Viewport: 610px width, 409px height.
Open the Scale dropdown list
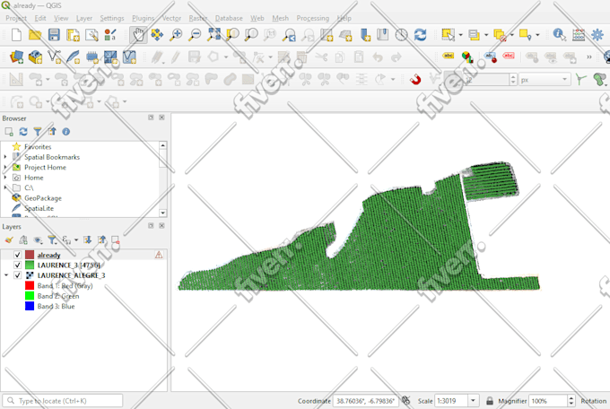473,400
